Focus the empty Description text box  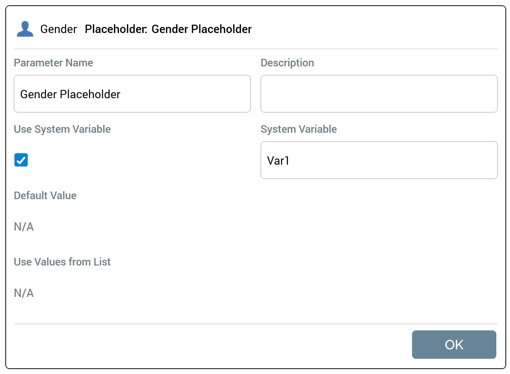click(379, 94)
